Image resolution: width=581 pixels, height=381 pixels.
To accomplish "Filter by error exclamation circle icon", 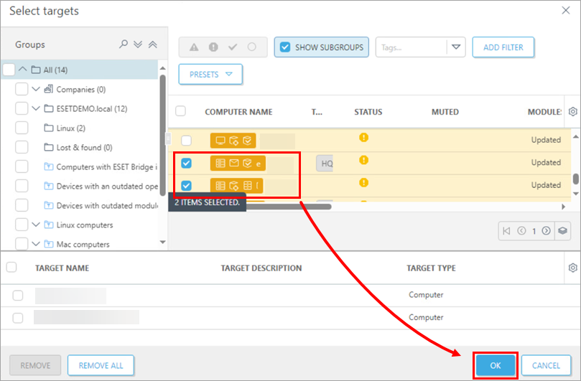I will pos(213,47).
